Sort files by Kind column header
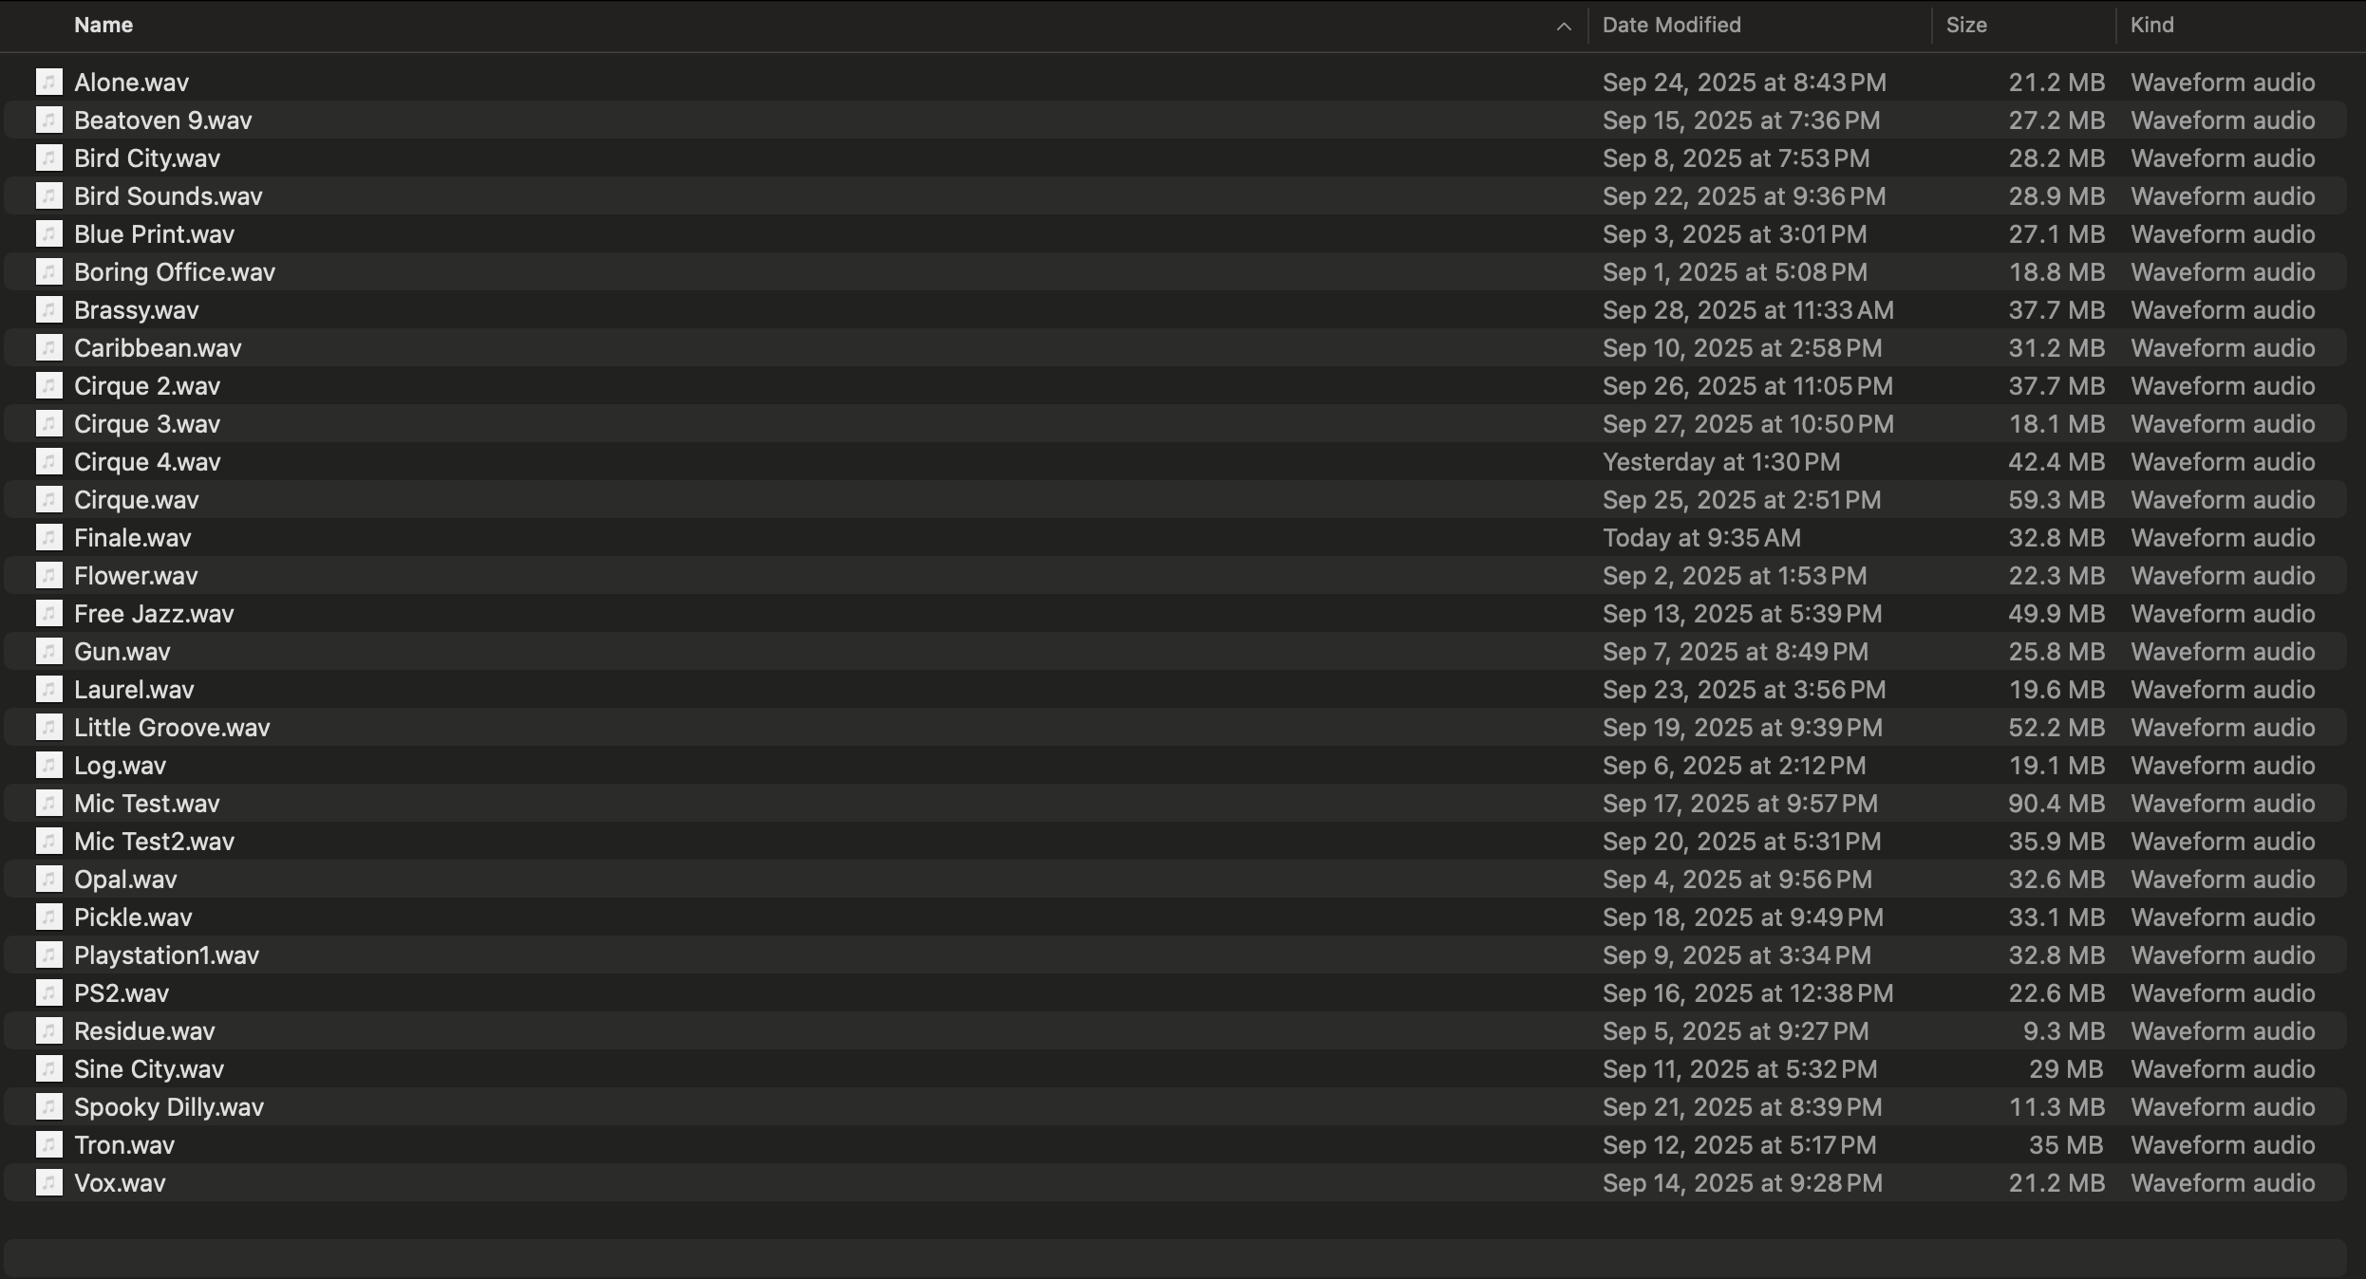 [2151, 26]
